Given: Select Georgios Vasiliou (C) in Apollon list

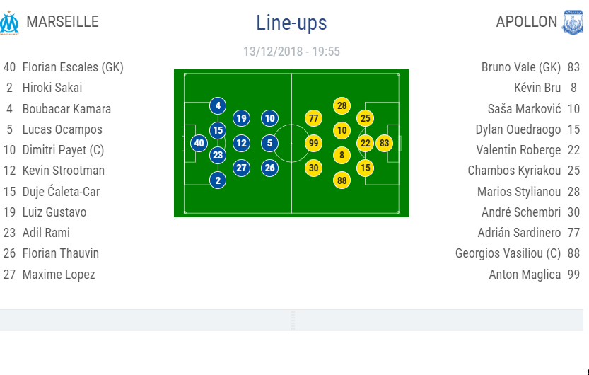Looking at the screenshot, I should coord(508,253).
